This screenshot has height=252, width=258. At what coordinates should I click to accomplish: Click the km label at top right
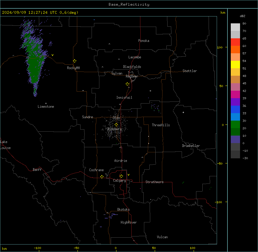223,13
